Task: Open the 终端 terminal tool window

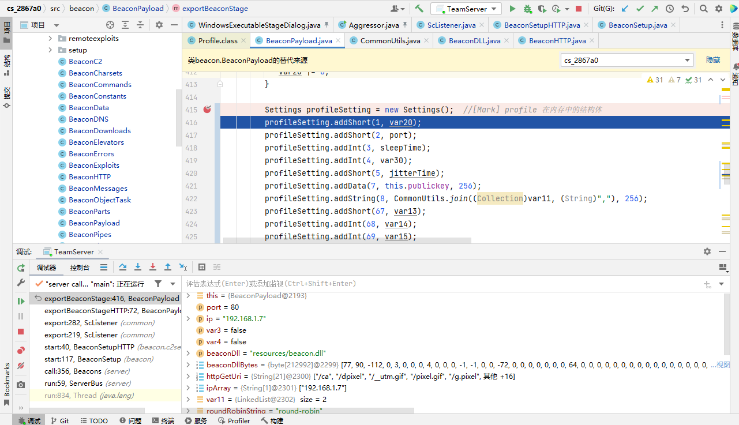Action: (162, 421)
